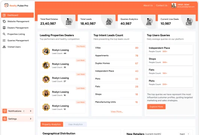Click the Realty Pulse Pro logo icon
This screenshot has height=135, width=199.
[x=6, y=6]
